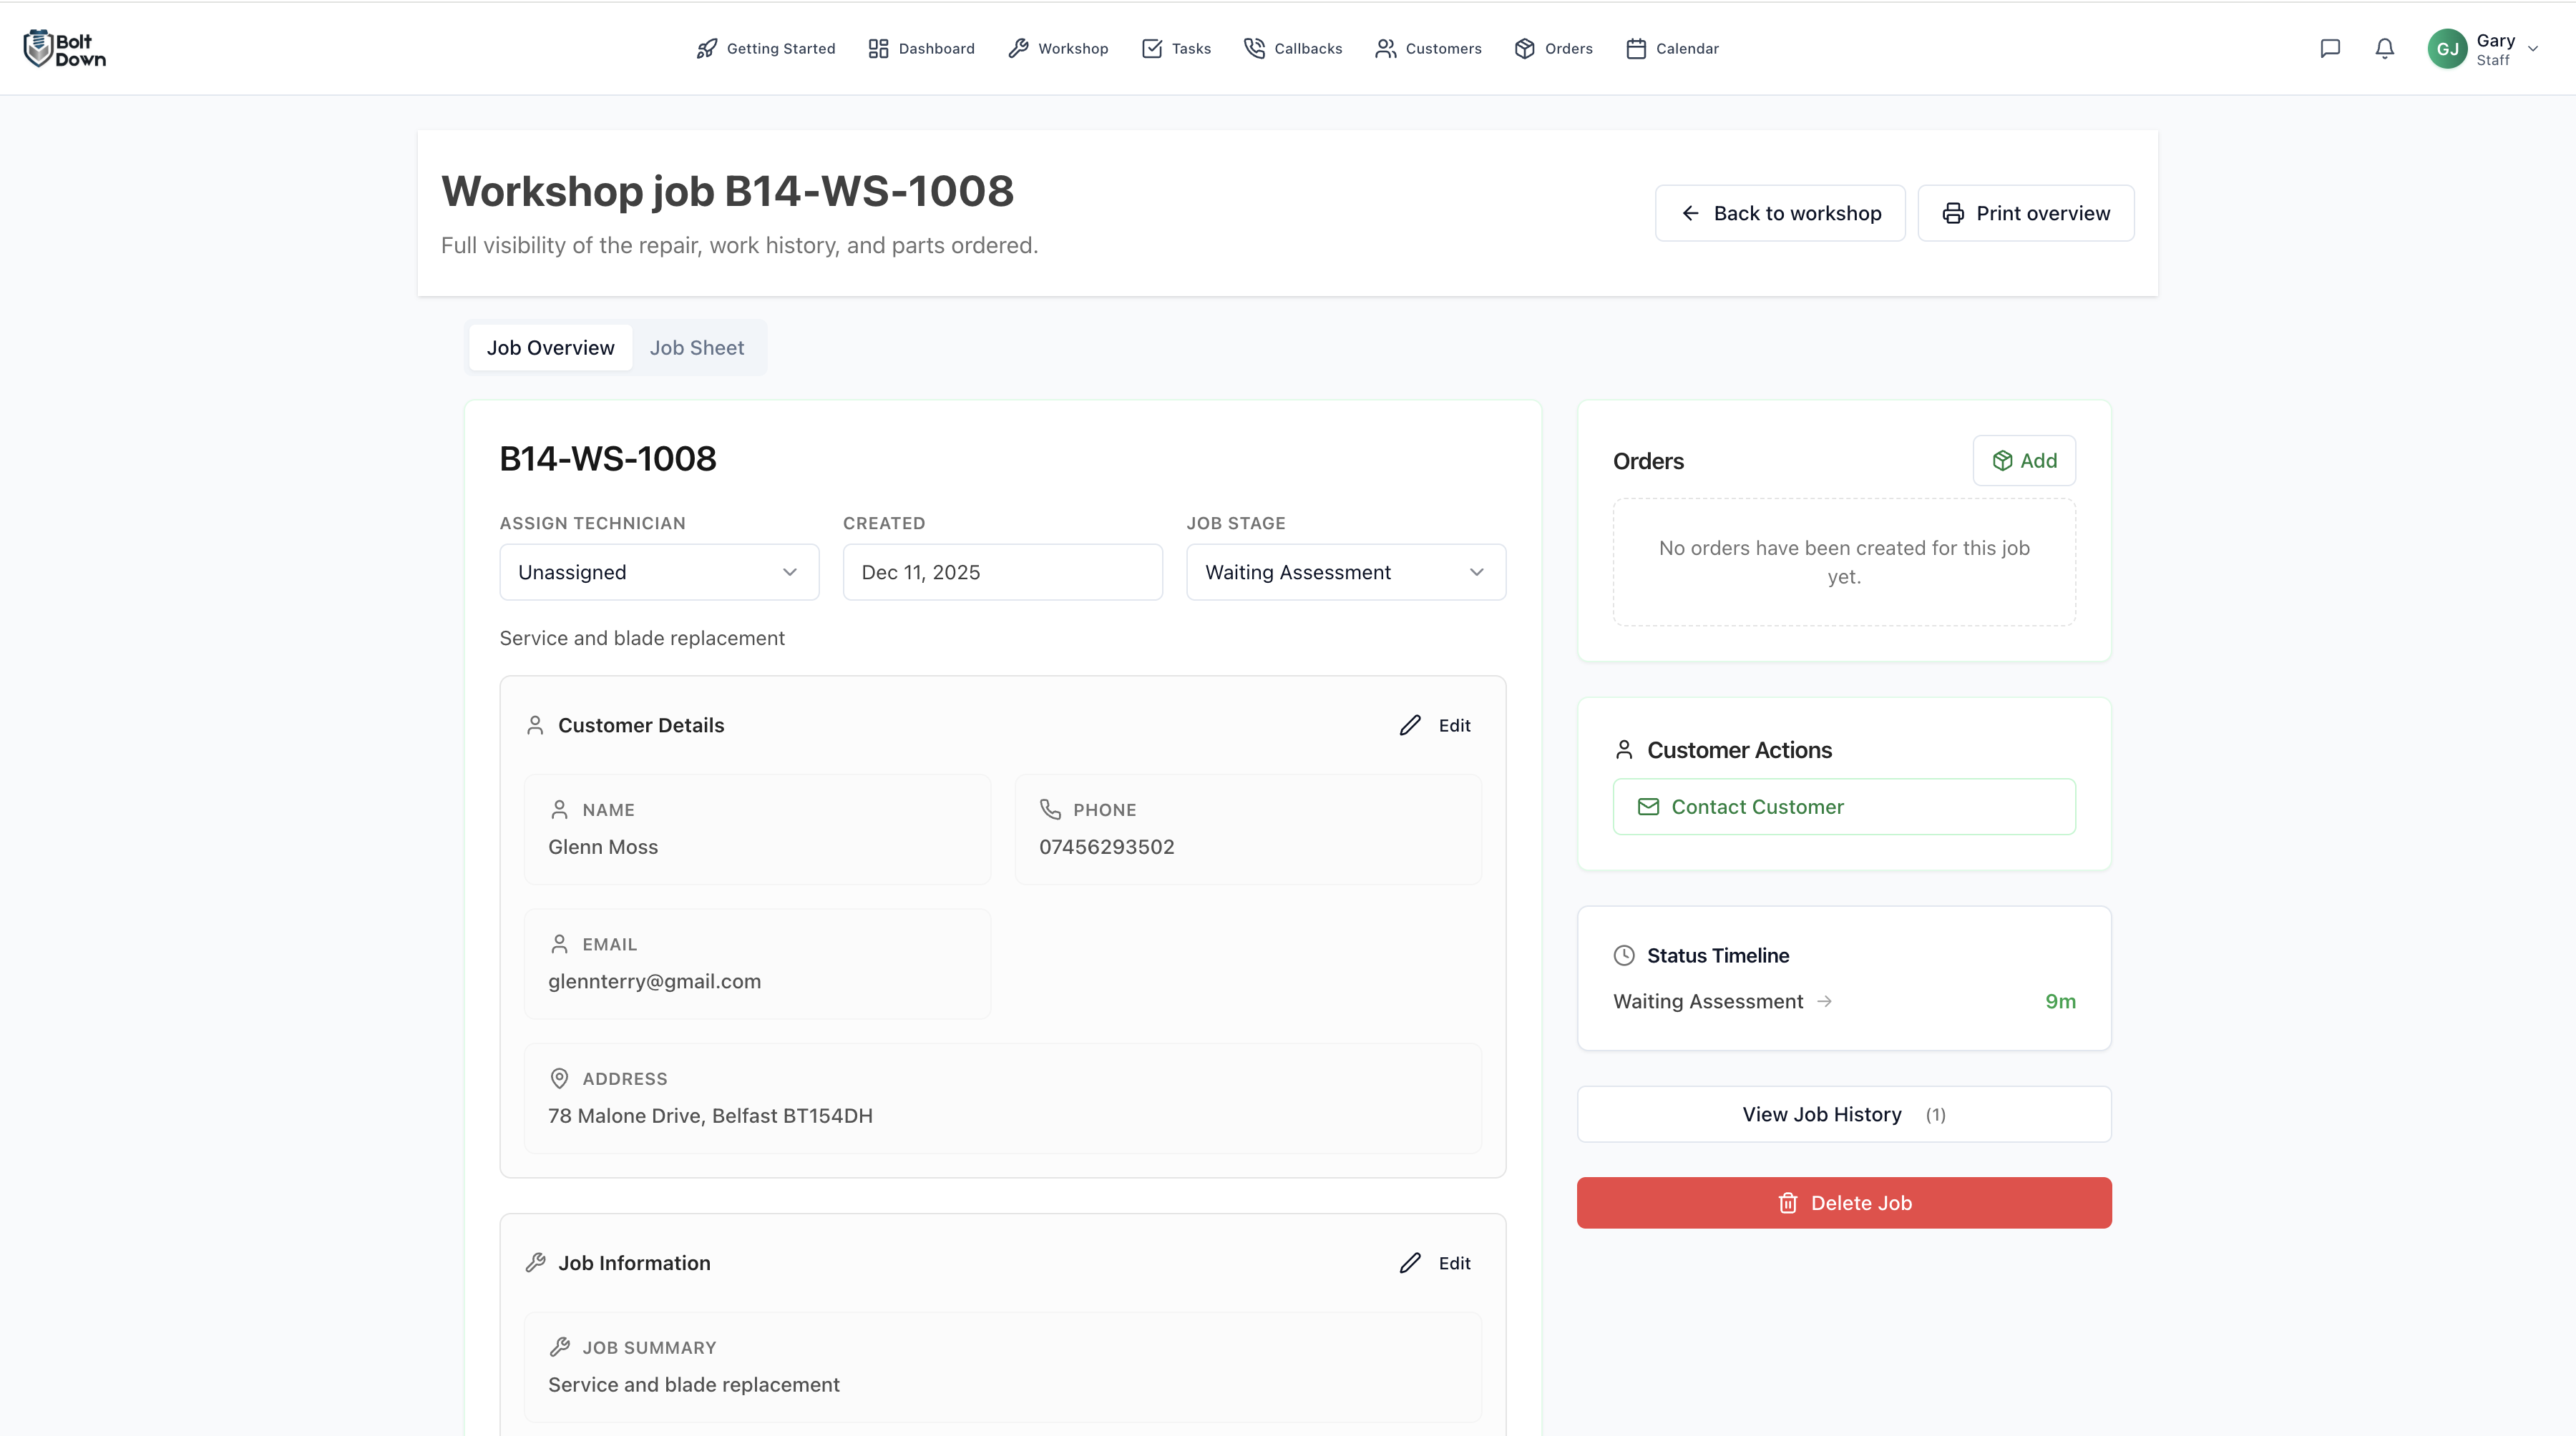This screenshot has height=1436, width=2576.
Task: Open the Calendar section
Action: [1671, 48]
